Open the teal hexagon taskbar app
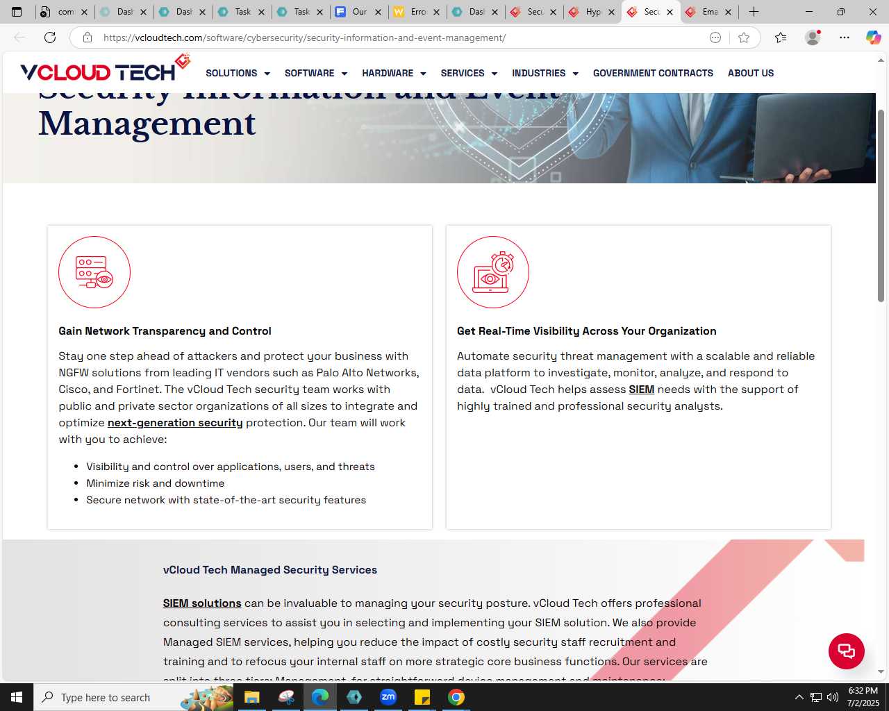 click(354, 697)
